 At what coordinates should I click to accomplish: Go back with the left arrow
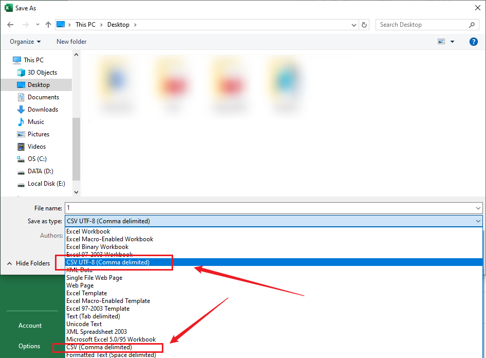(10, 25)
